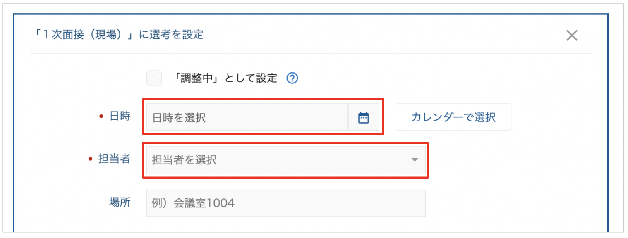The image size is (628, 238).
Task: Click the 場所 field showing 例）会議室1004
Action: (286, 203)
